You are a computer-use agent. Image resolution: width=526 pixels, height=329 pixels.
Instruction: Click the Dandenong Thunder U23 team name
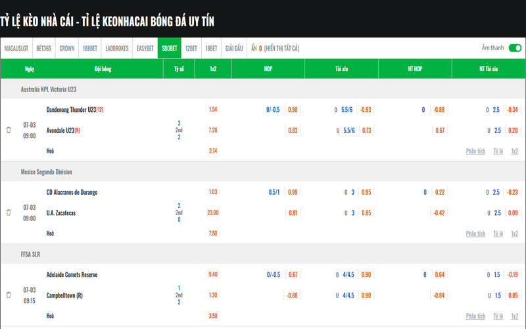[71, 110]
